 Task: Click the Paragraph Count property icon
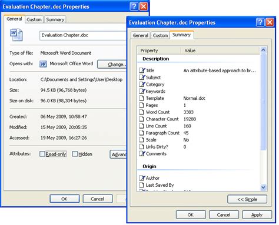click(141, 133)
